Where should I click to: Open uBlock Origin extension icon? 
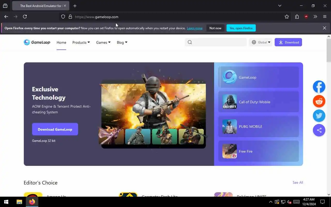(306, 17)
